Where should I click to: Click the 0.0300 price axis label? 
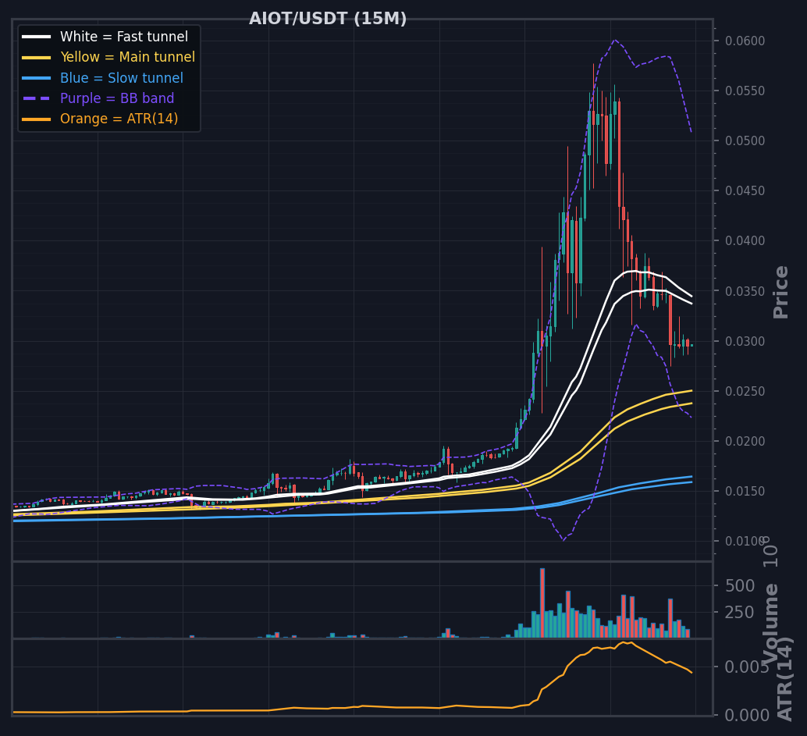point(745,341)
